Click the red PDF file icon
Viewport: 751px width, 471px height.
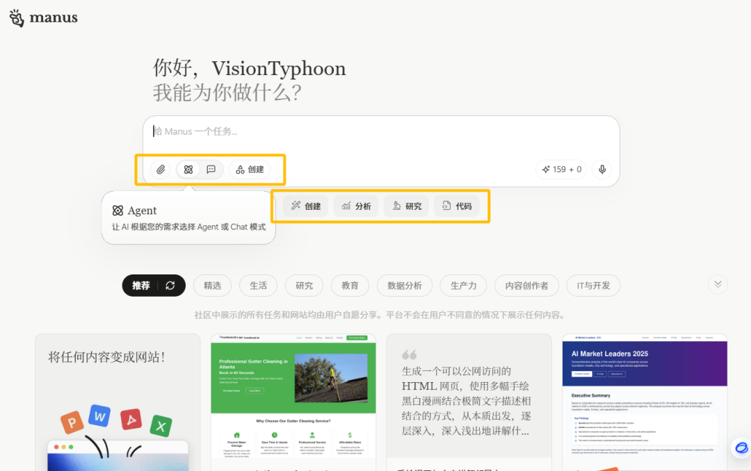coord(131,420)
